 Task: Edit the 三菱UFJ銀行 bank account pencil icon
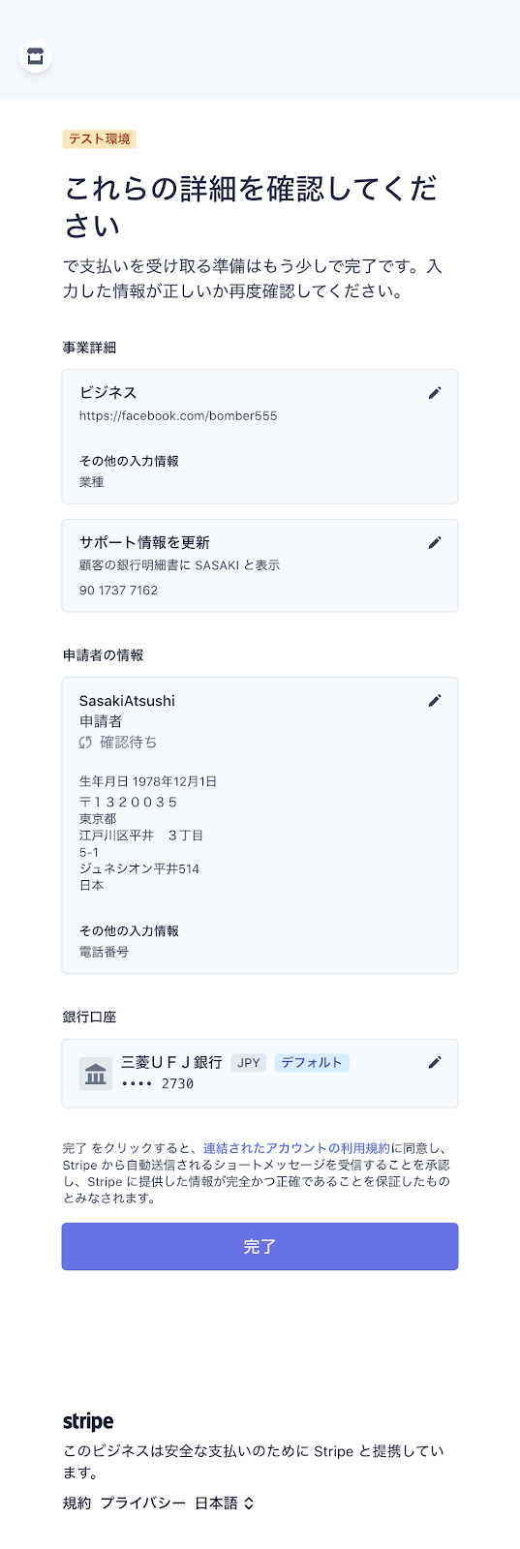(x=435, y=1063)
